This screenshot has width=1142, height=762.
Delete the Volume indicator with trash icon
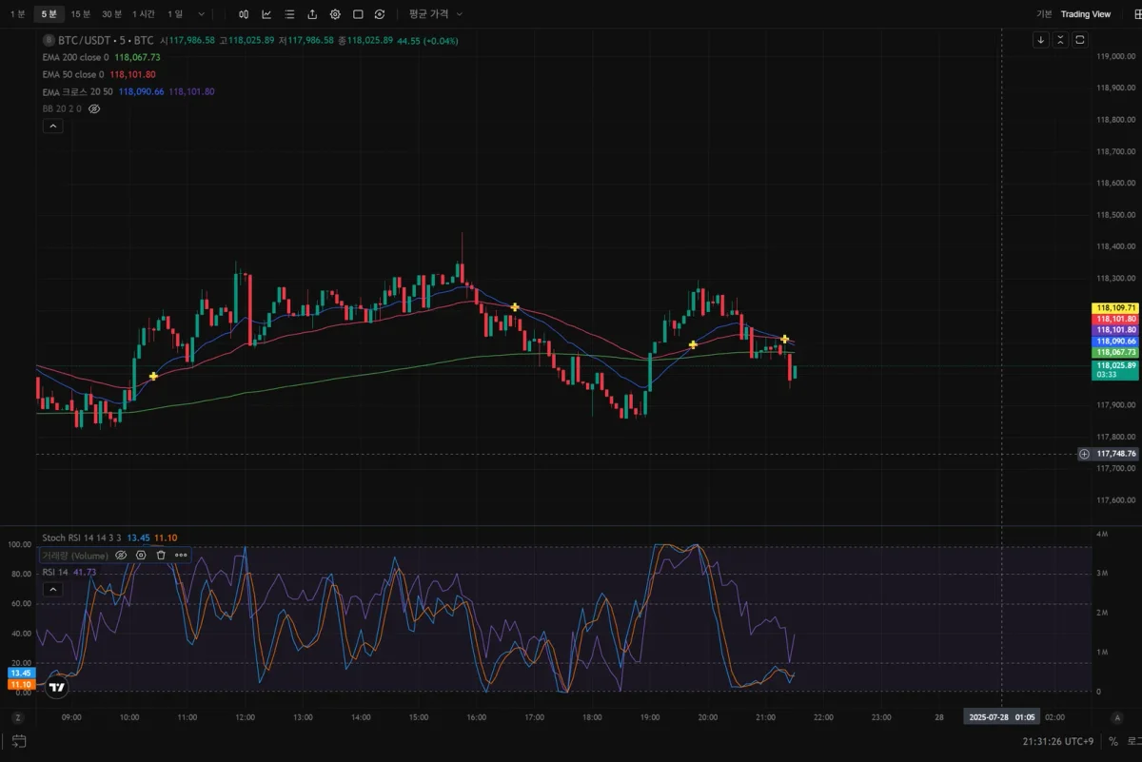[161, 555]
